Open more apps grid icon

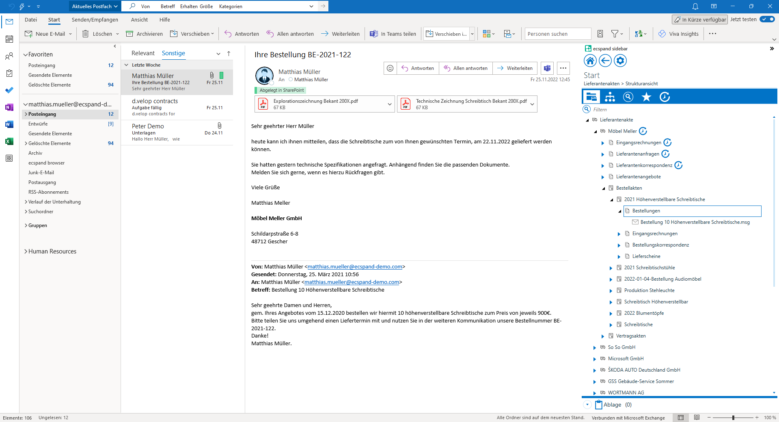9,158
